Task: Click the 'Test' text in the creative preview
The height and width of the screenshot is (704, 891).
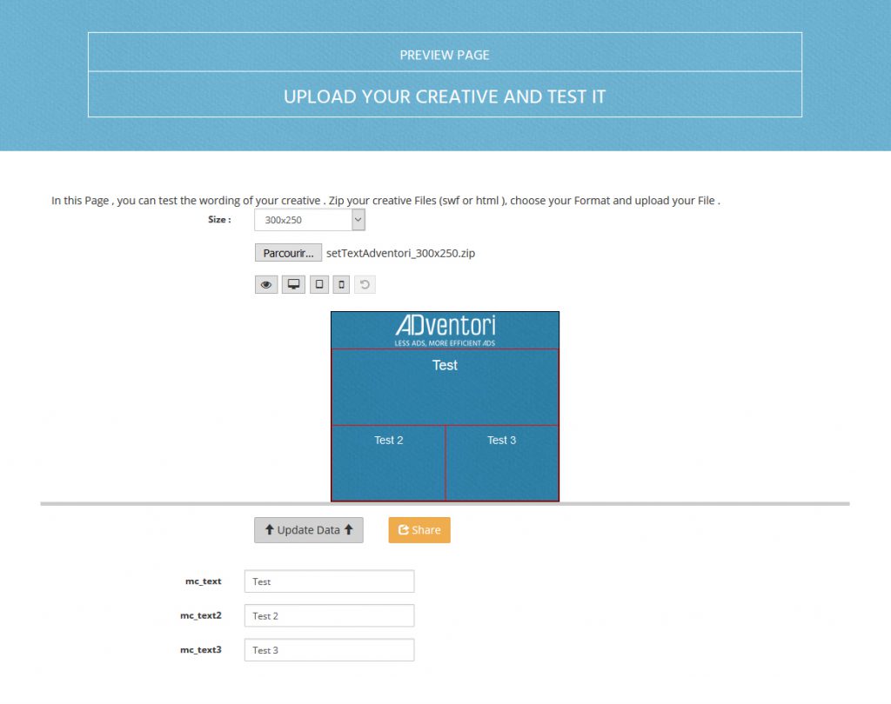Action: click(445, 365)
